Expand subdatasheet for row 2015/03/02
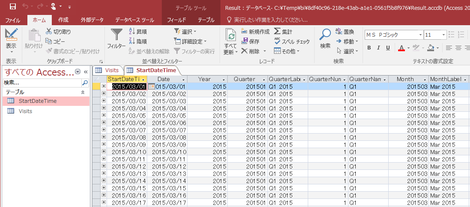 click(104, 94)
